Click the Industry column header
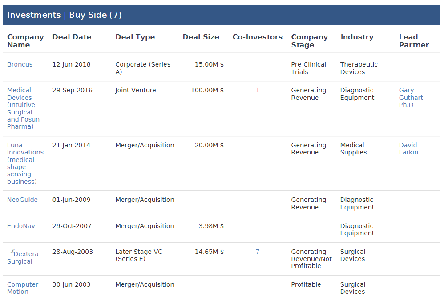 (357, 37)
